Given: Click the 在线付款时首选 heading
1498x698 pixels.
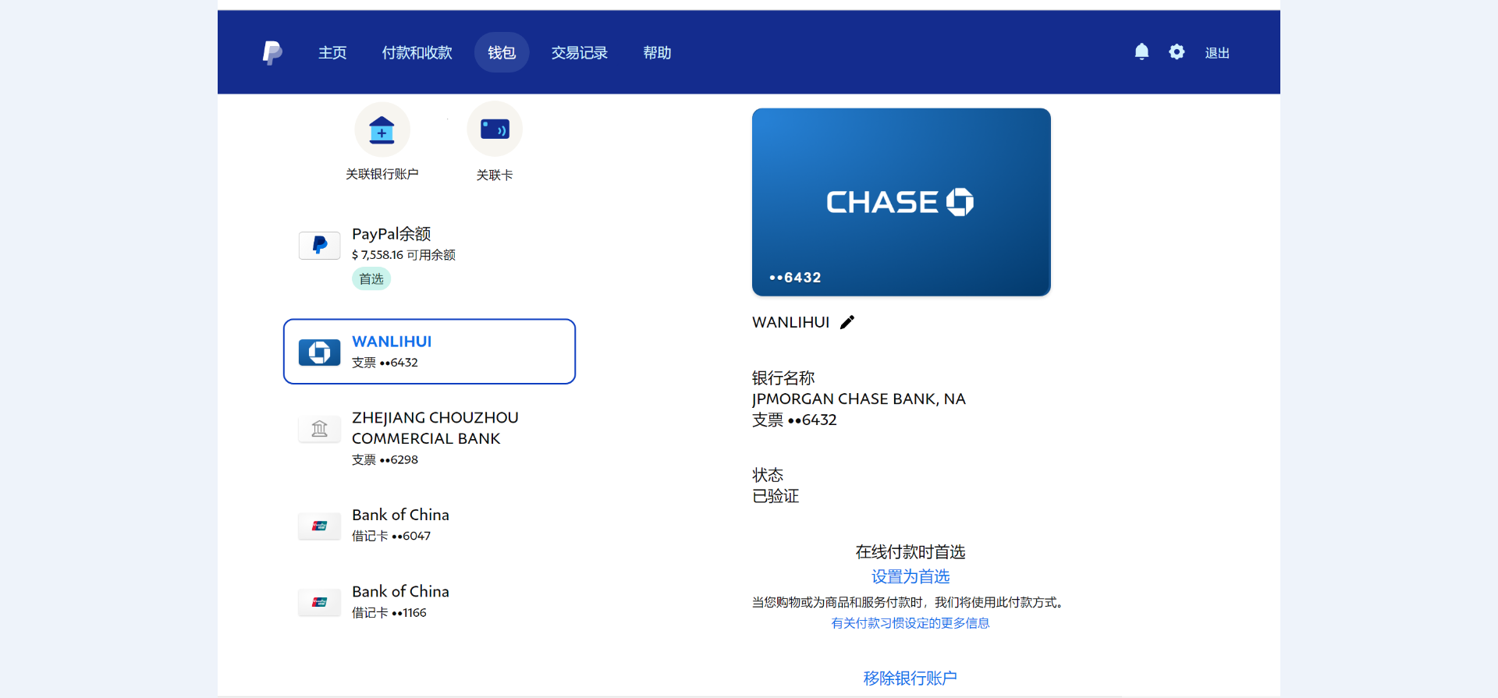Looking at the screenshot, I should tap(911, 552).
